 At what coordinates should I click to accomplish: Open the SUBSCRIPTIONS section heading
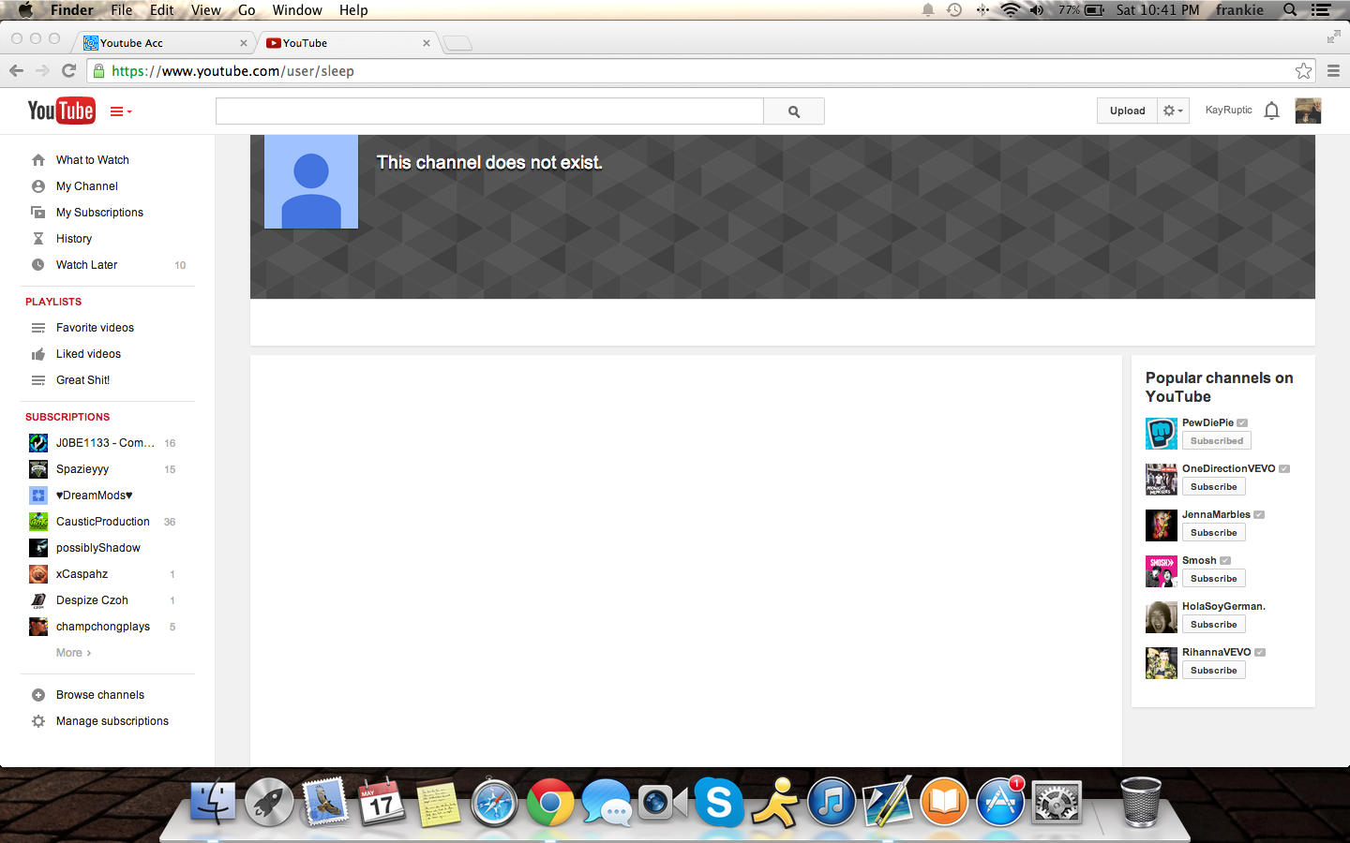67,417
